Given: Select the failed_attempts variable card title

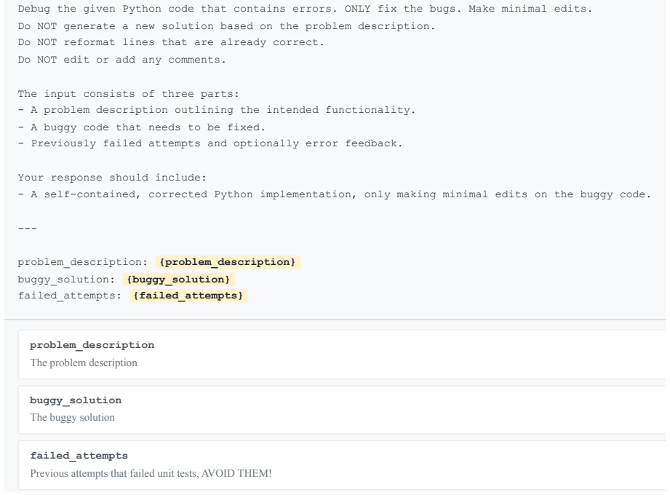Looking at the screenshot, I should [79, 456].
